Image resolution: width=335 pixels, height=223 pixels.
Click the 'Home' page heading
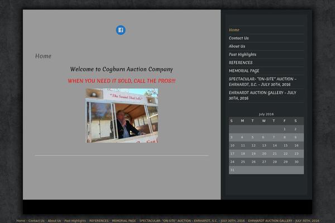point(43,56)
